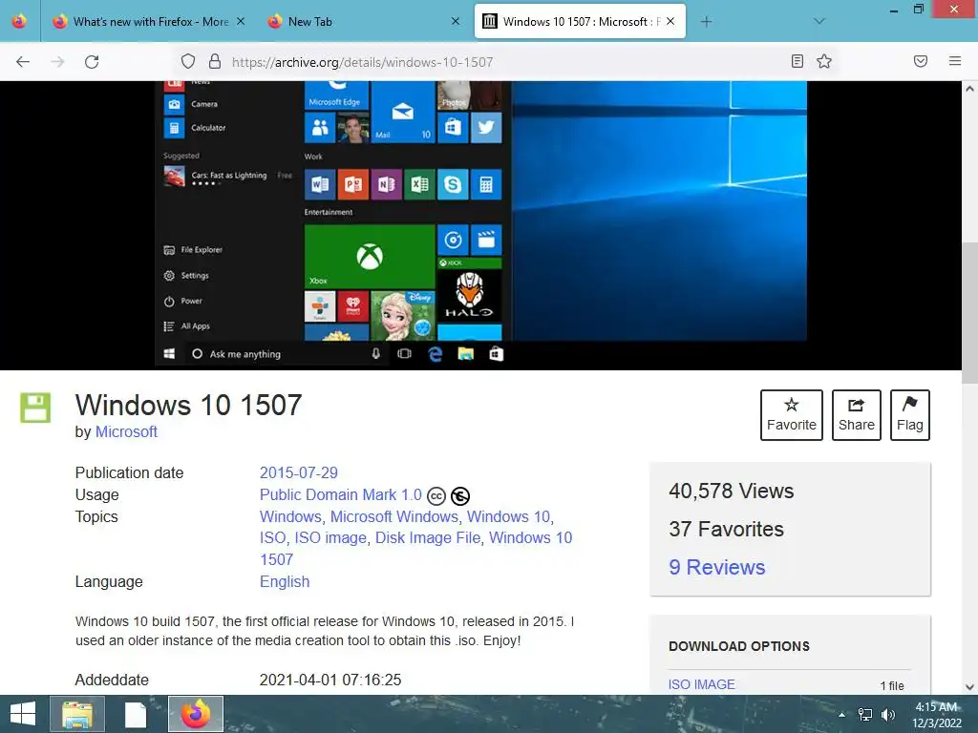Open the Disk Image File topic link
This screenshot has height=733, width=978.
pyautogui.click(x=428, y=538)
